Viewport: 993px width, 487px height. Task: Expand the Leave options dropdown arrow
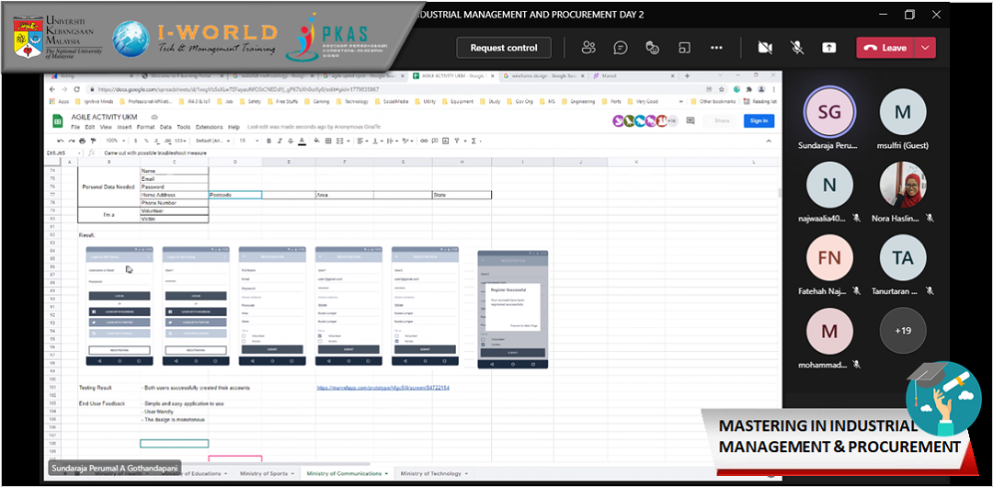925,48
